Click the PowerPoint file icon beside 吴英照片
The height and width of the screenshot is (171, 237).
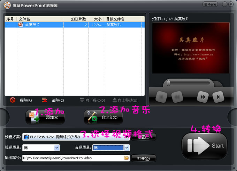(x=21, y=25)
